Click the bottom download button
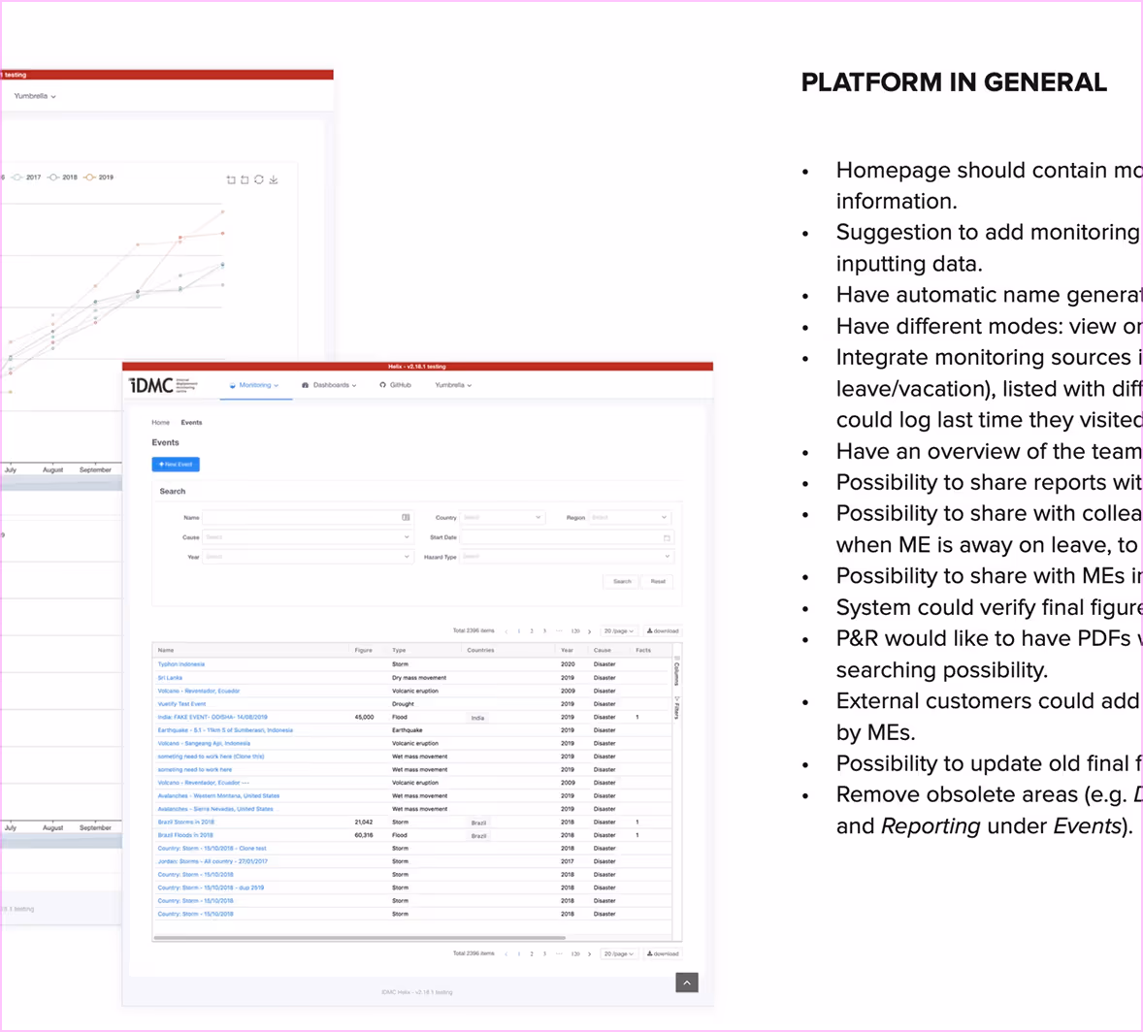 pyautogui.click(x=663, y=954)
